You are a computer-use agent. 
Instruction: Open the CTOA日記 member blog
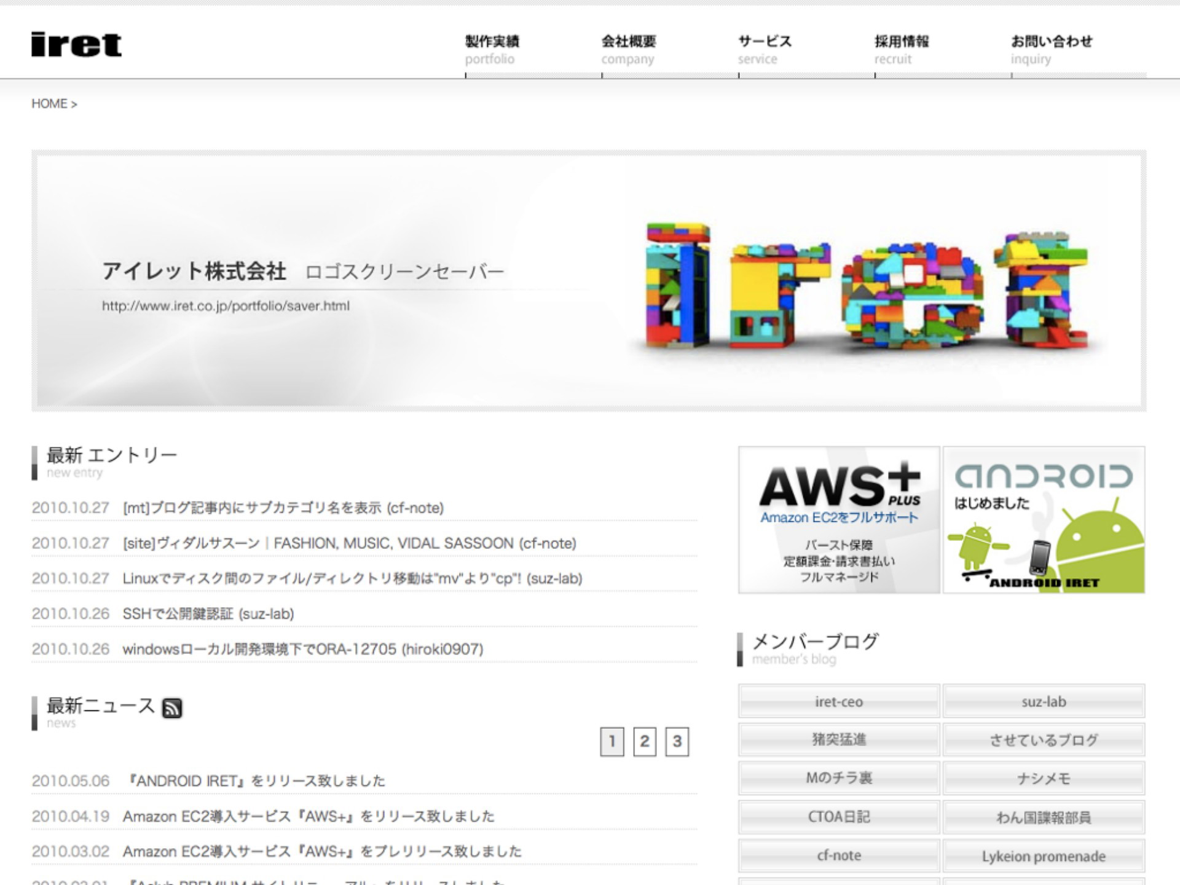(839, 817)
